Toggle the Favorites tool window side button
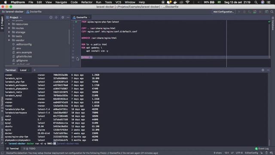This screenshot has width=275, height=155. [2, 105]
